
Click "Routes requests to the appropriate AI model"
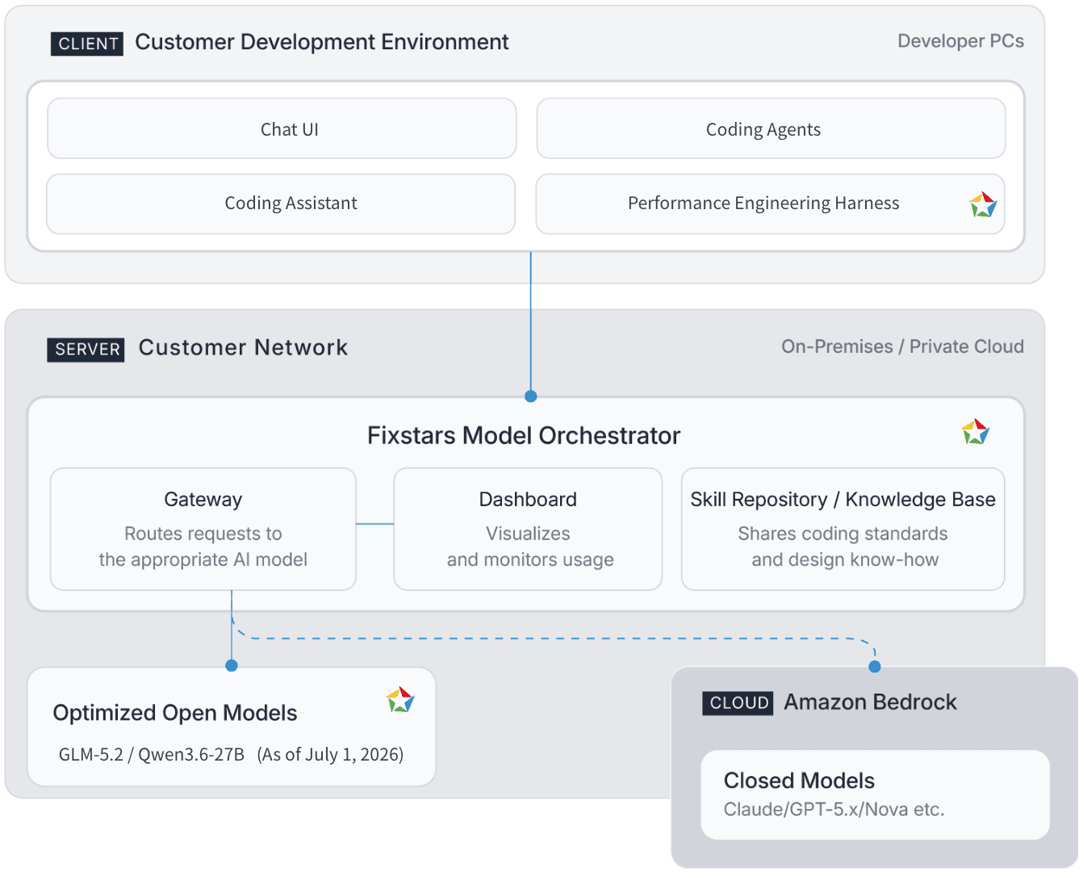pos(203,547)
